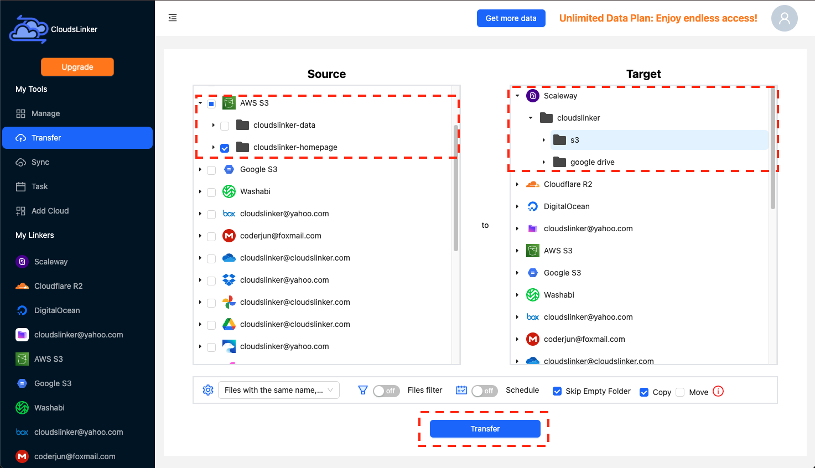Toggle the sidebar collapse menu icon
The height and width of the screenshot is (468, 815).
pos(173,18)
